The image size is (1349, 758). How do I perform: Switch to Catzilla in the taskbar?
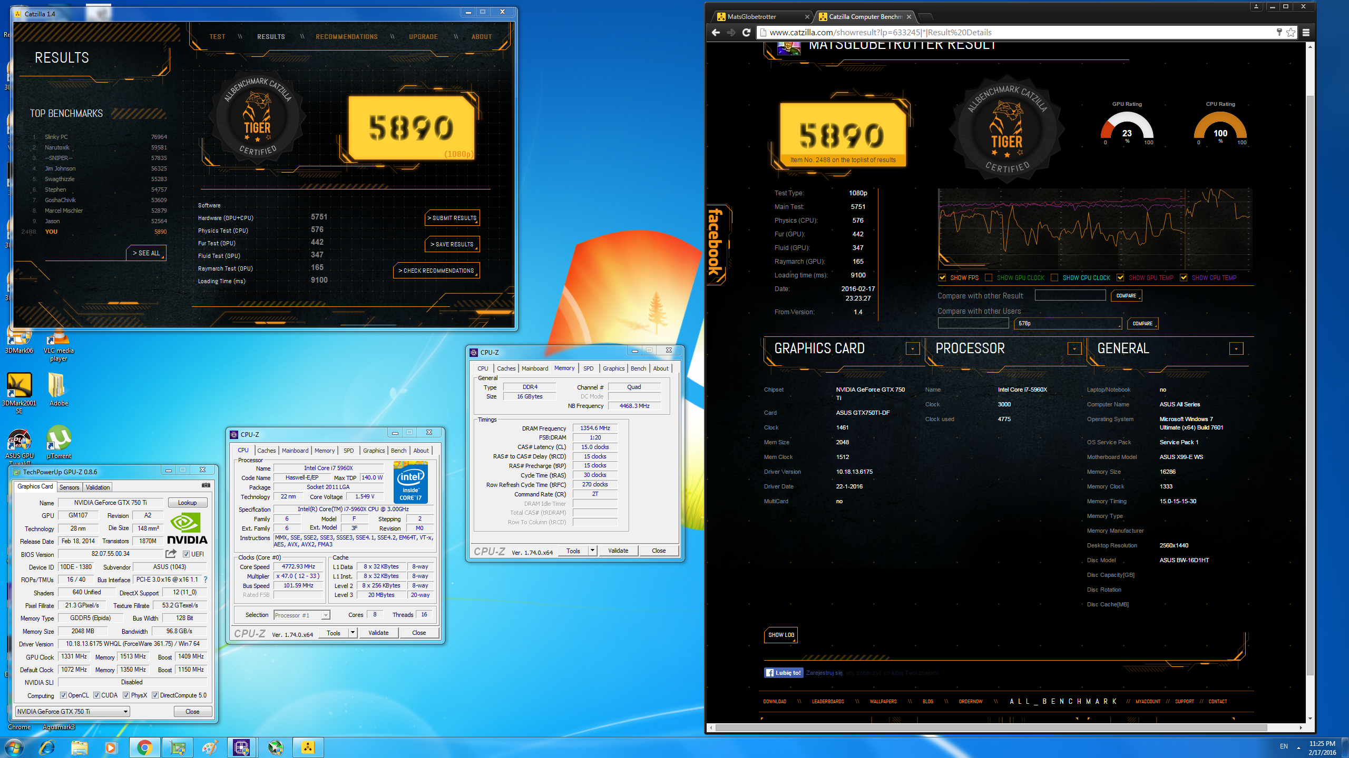point(308,747)
